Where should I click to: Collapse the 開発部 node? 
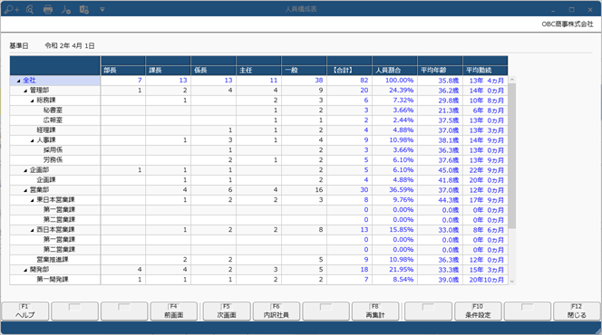tap(25, 270)
